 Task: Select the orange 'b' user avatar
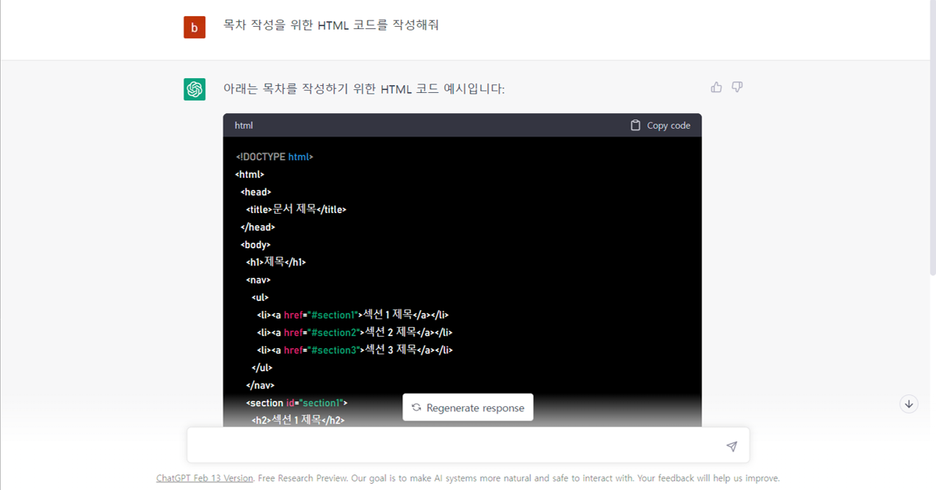(194, 27)
